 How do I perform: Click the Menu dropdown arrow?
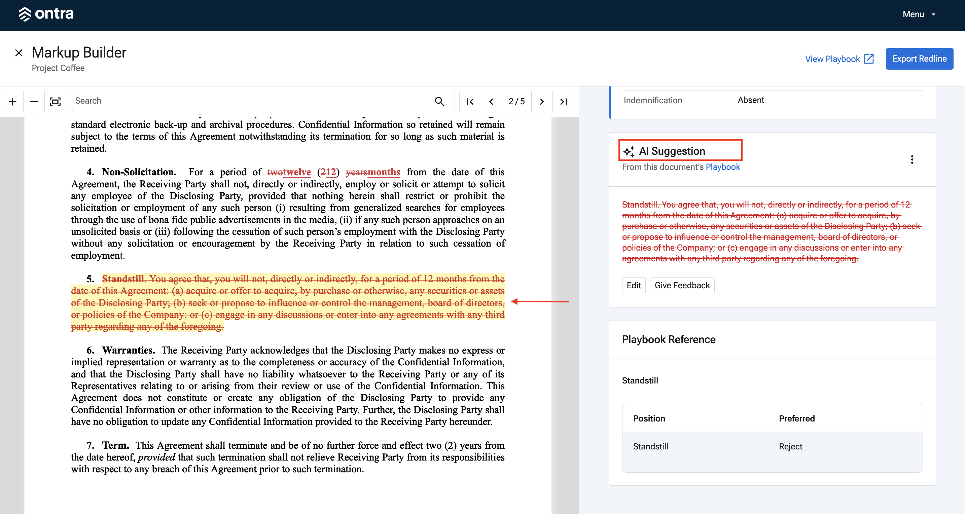933,14
